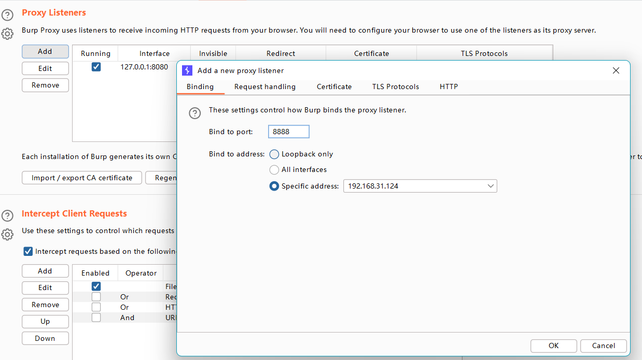The width and height of the screenshot is (642, 360).
Task: Move rule Up in intercept rules
Action: (45, 321)
